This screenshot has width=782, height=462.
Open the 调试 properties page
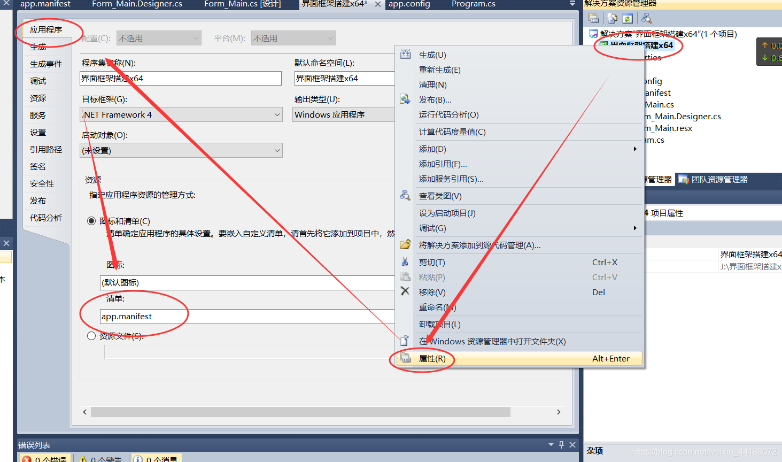[x=38, y=81]
